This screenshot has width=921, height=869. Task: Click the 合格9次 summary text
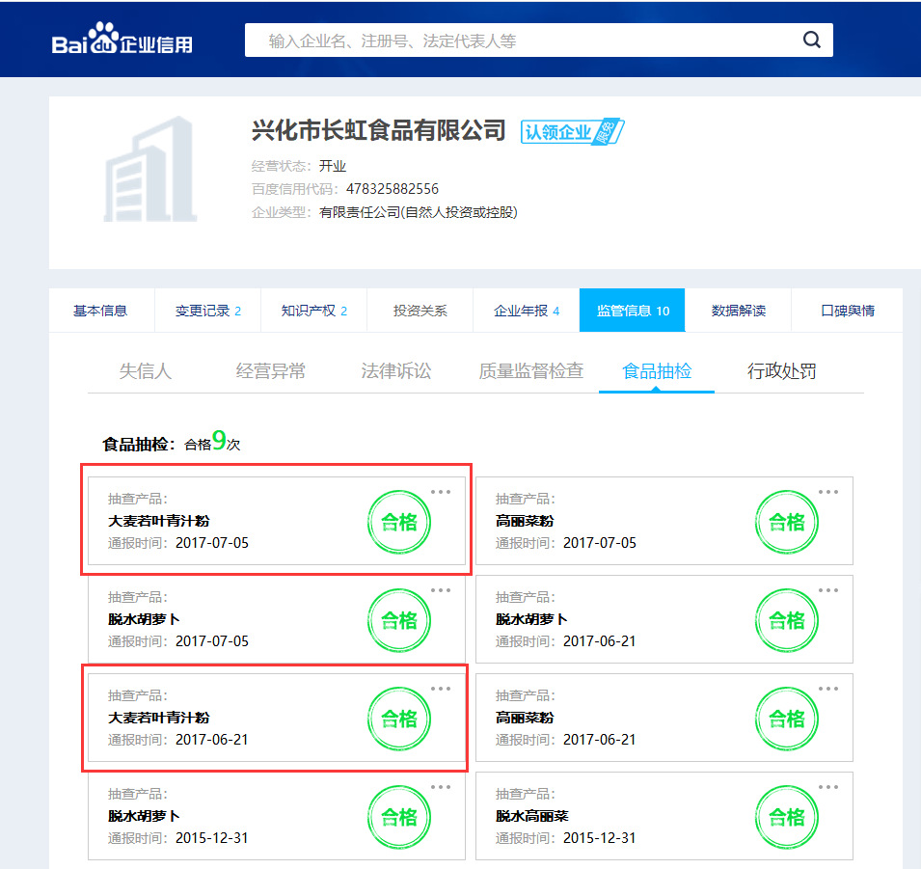(212, 442)
